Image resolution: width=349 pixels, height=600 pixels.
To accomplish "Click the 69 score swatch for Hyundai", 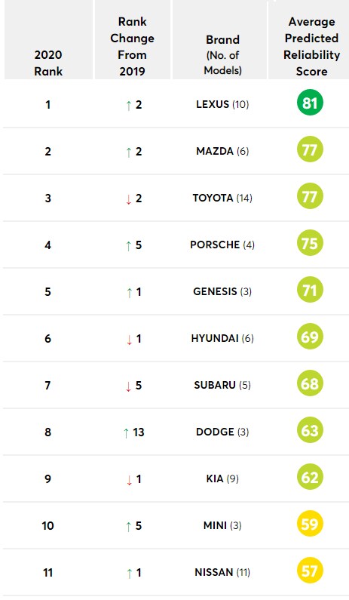I will pyautogui.click(x=310, y=337).
